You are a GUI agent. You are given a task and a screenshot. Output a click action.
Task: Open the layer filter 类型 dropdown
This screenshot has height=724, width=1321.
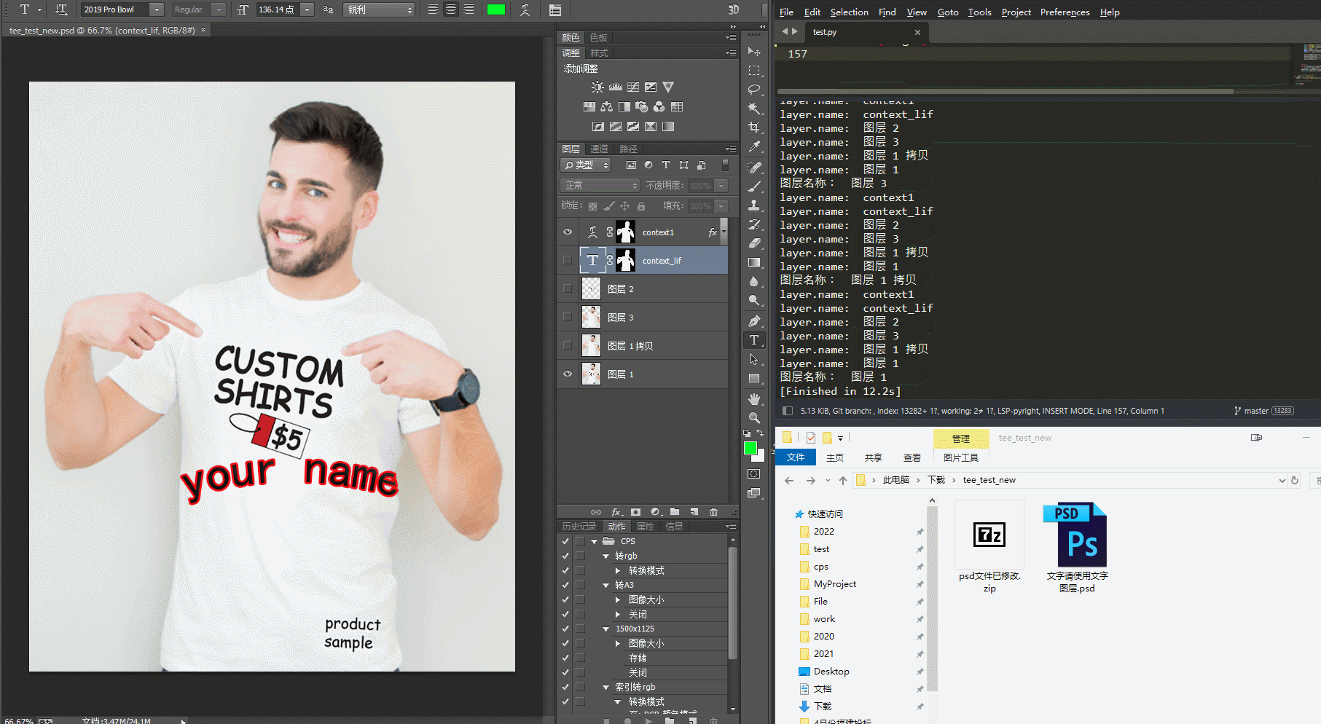click(586, 165)
